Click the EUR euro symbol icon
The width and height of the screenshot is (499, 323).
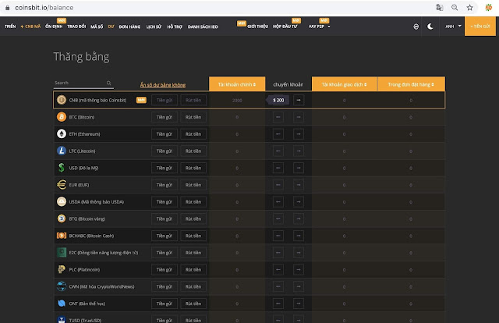pos(62,184)
